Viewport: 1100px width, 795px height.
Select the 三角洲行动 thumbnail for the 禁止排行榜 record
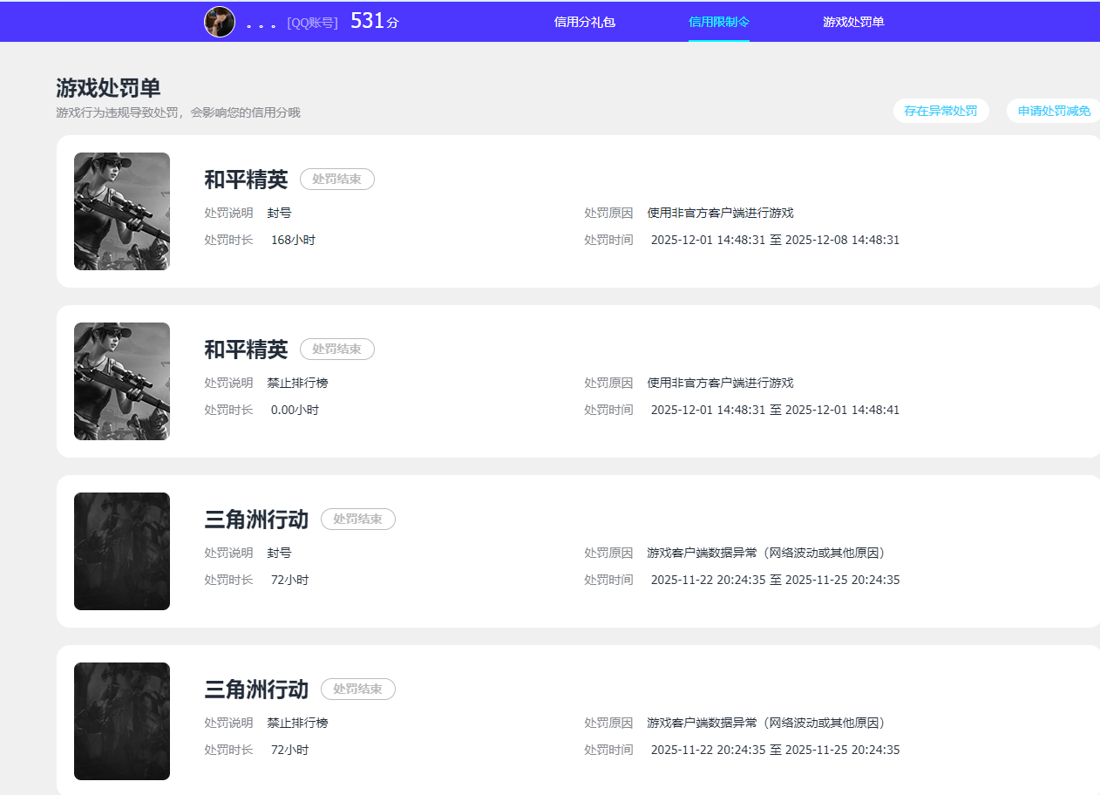(x=122, y=721)
